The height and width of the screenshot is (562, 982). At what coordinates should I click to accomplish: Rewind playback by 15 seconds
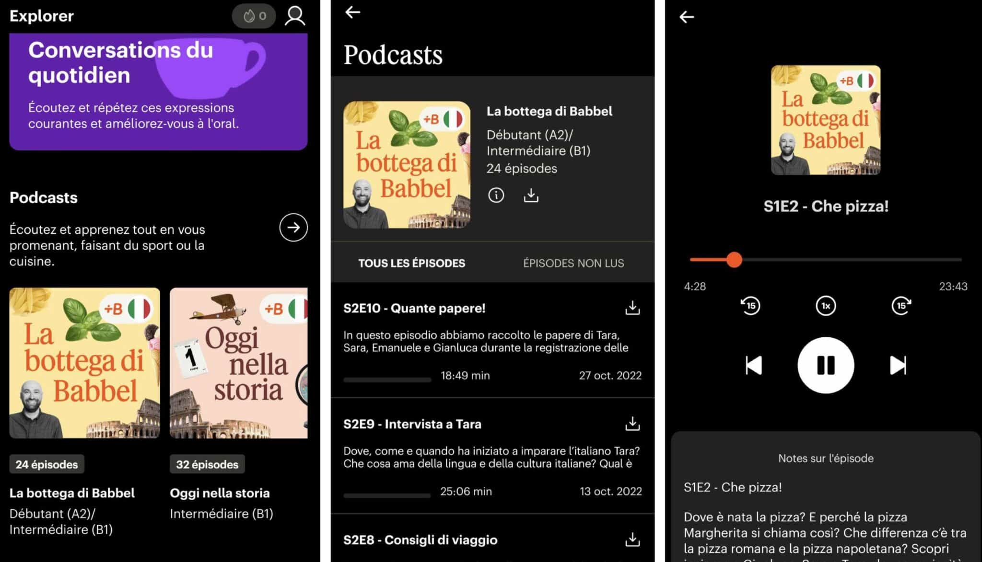[x=750, y=306]
